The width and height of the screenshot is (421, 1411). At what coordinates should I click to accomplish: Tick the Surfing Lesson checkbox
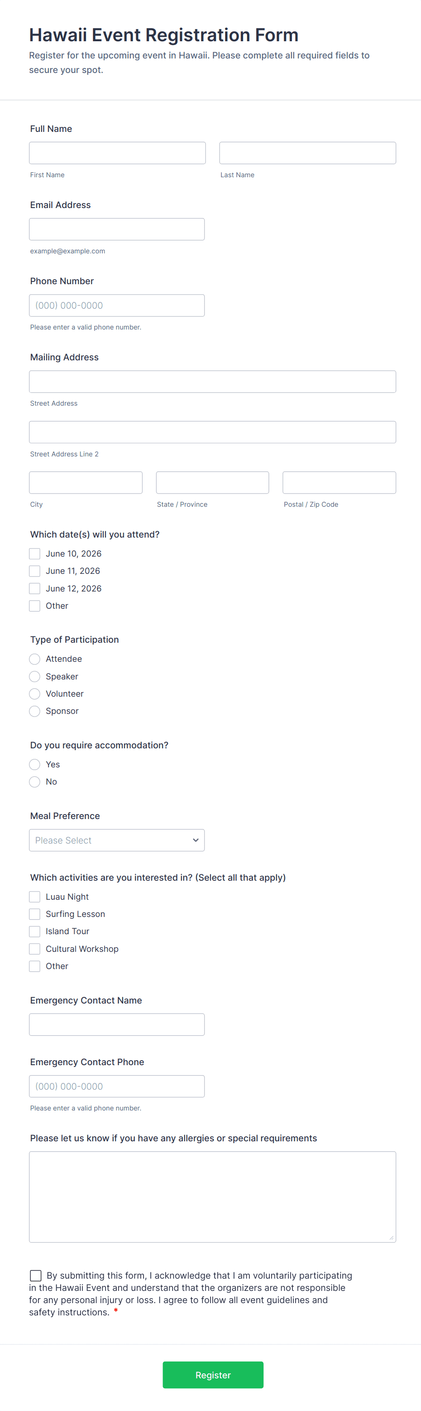pyautogui.click(x=34, y=914)
